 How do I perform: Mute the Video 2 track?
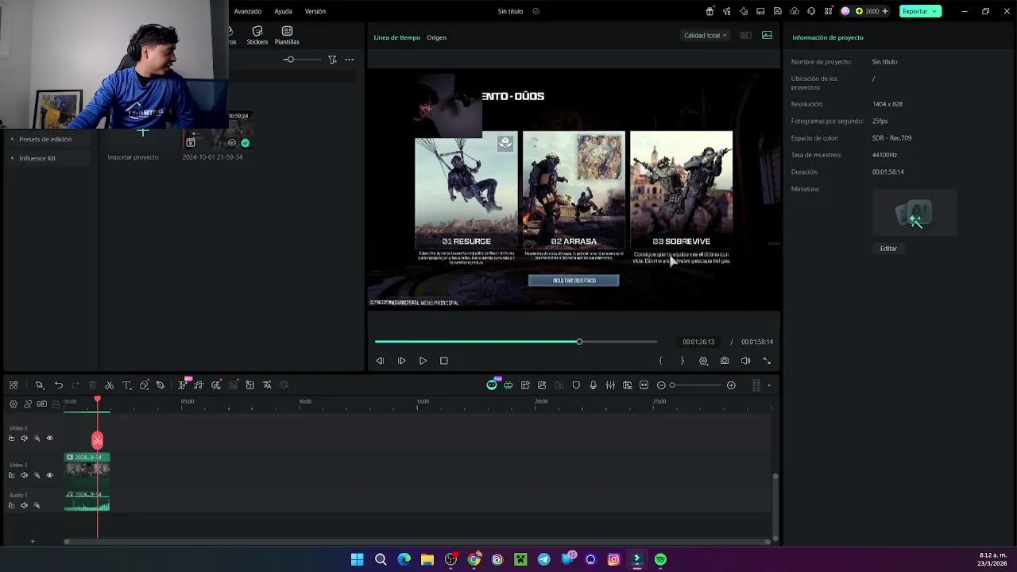coord(24,439)
